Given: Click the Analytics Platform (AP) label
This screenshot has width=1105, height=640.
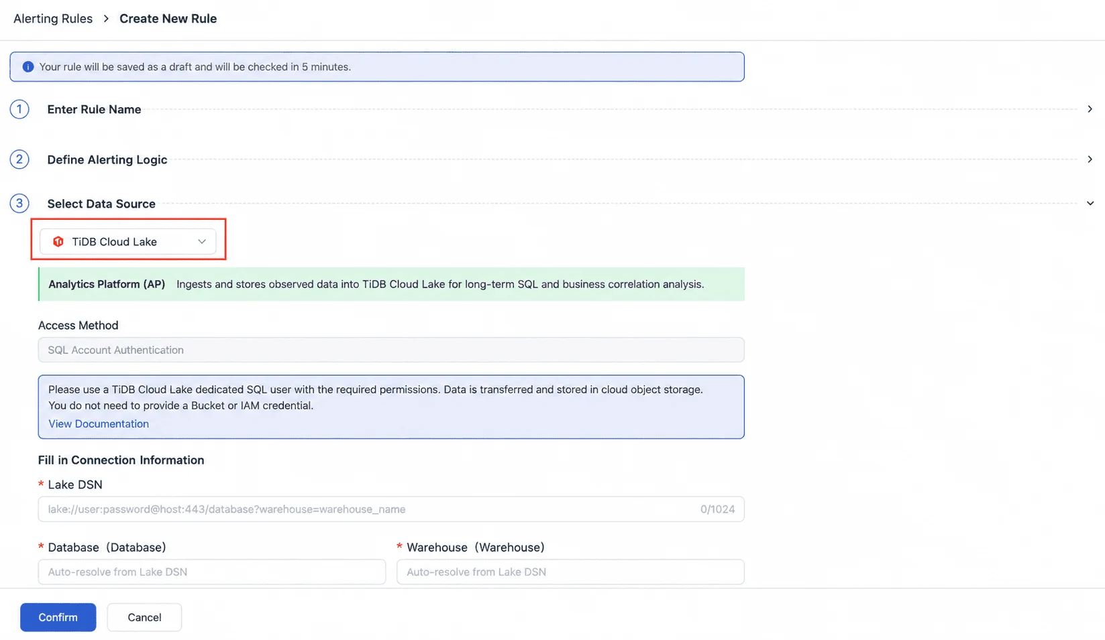Looking at the screenshot, I should click(107, 284).
